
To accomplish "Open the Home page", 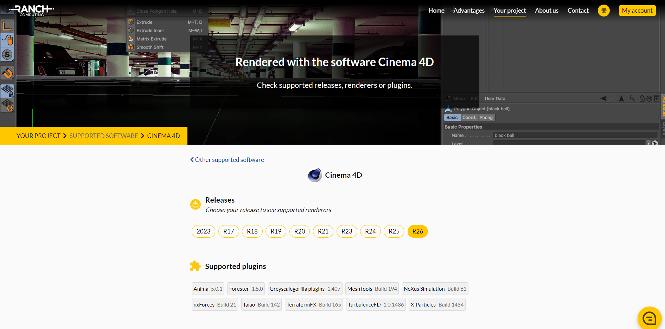I will click(x=436, y=11).
